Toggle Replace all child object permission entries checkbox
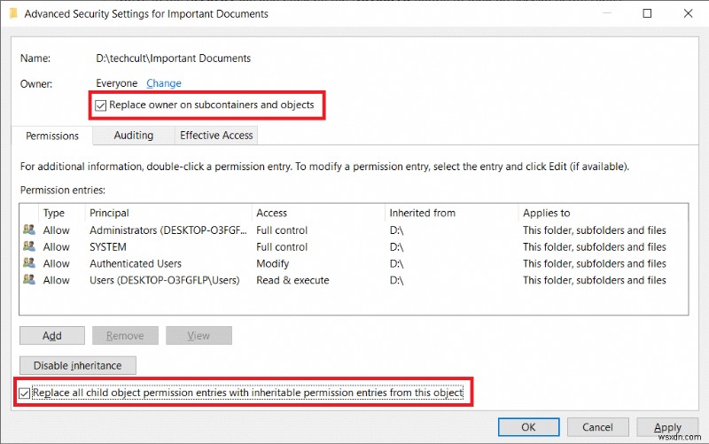This screenshot has height=444, width=709. (x=25, y=393)
